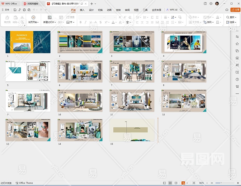Click the orange play slideshow button in status bar

tap(183, 183)
